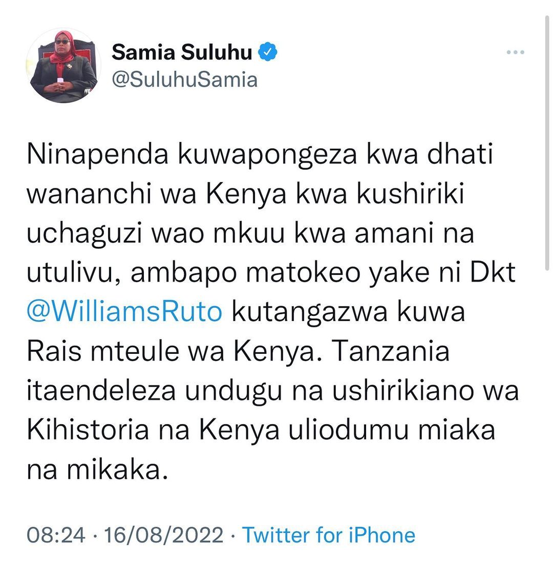Click the word Ninapenda starting the tweet

click(x=97, y=155)
